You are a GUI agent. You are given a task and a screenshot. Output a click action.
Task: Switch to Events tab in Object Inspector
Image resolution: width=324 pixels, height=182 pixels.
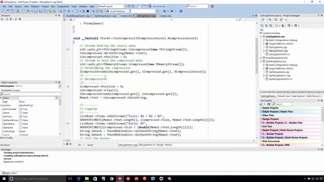pyautogui.click(x=17, y=90)
